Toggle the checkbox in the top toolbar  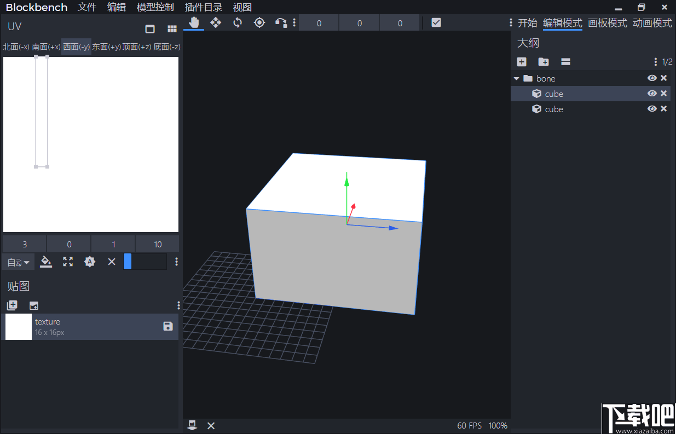click(436, 22)
